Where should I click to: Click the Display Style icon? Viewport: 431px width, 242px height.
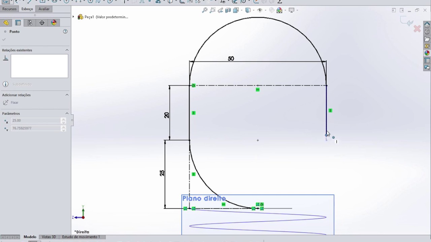tap(248, 10)
